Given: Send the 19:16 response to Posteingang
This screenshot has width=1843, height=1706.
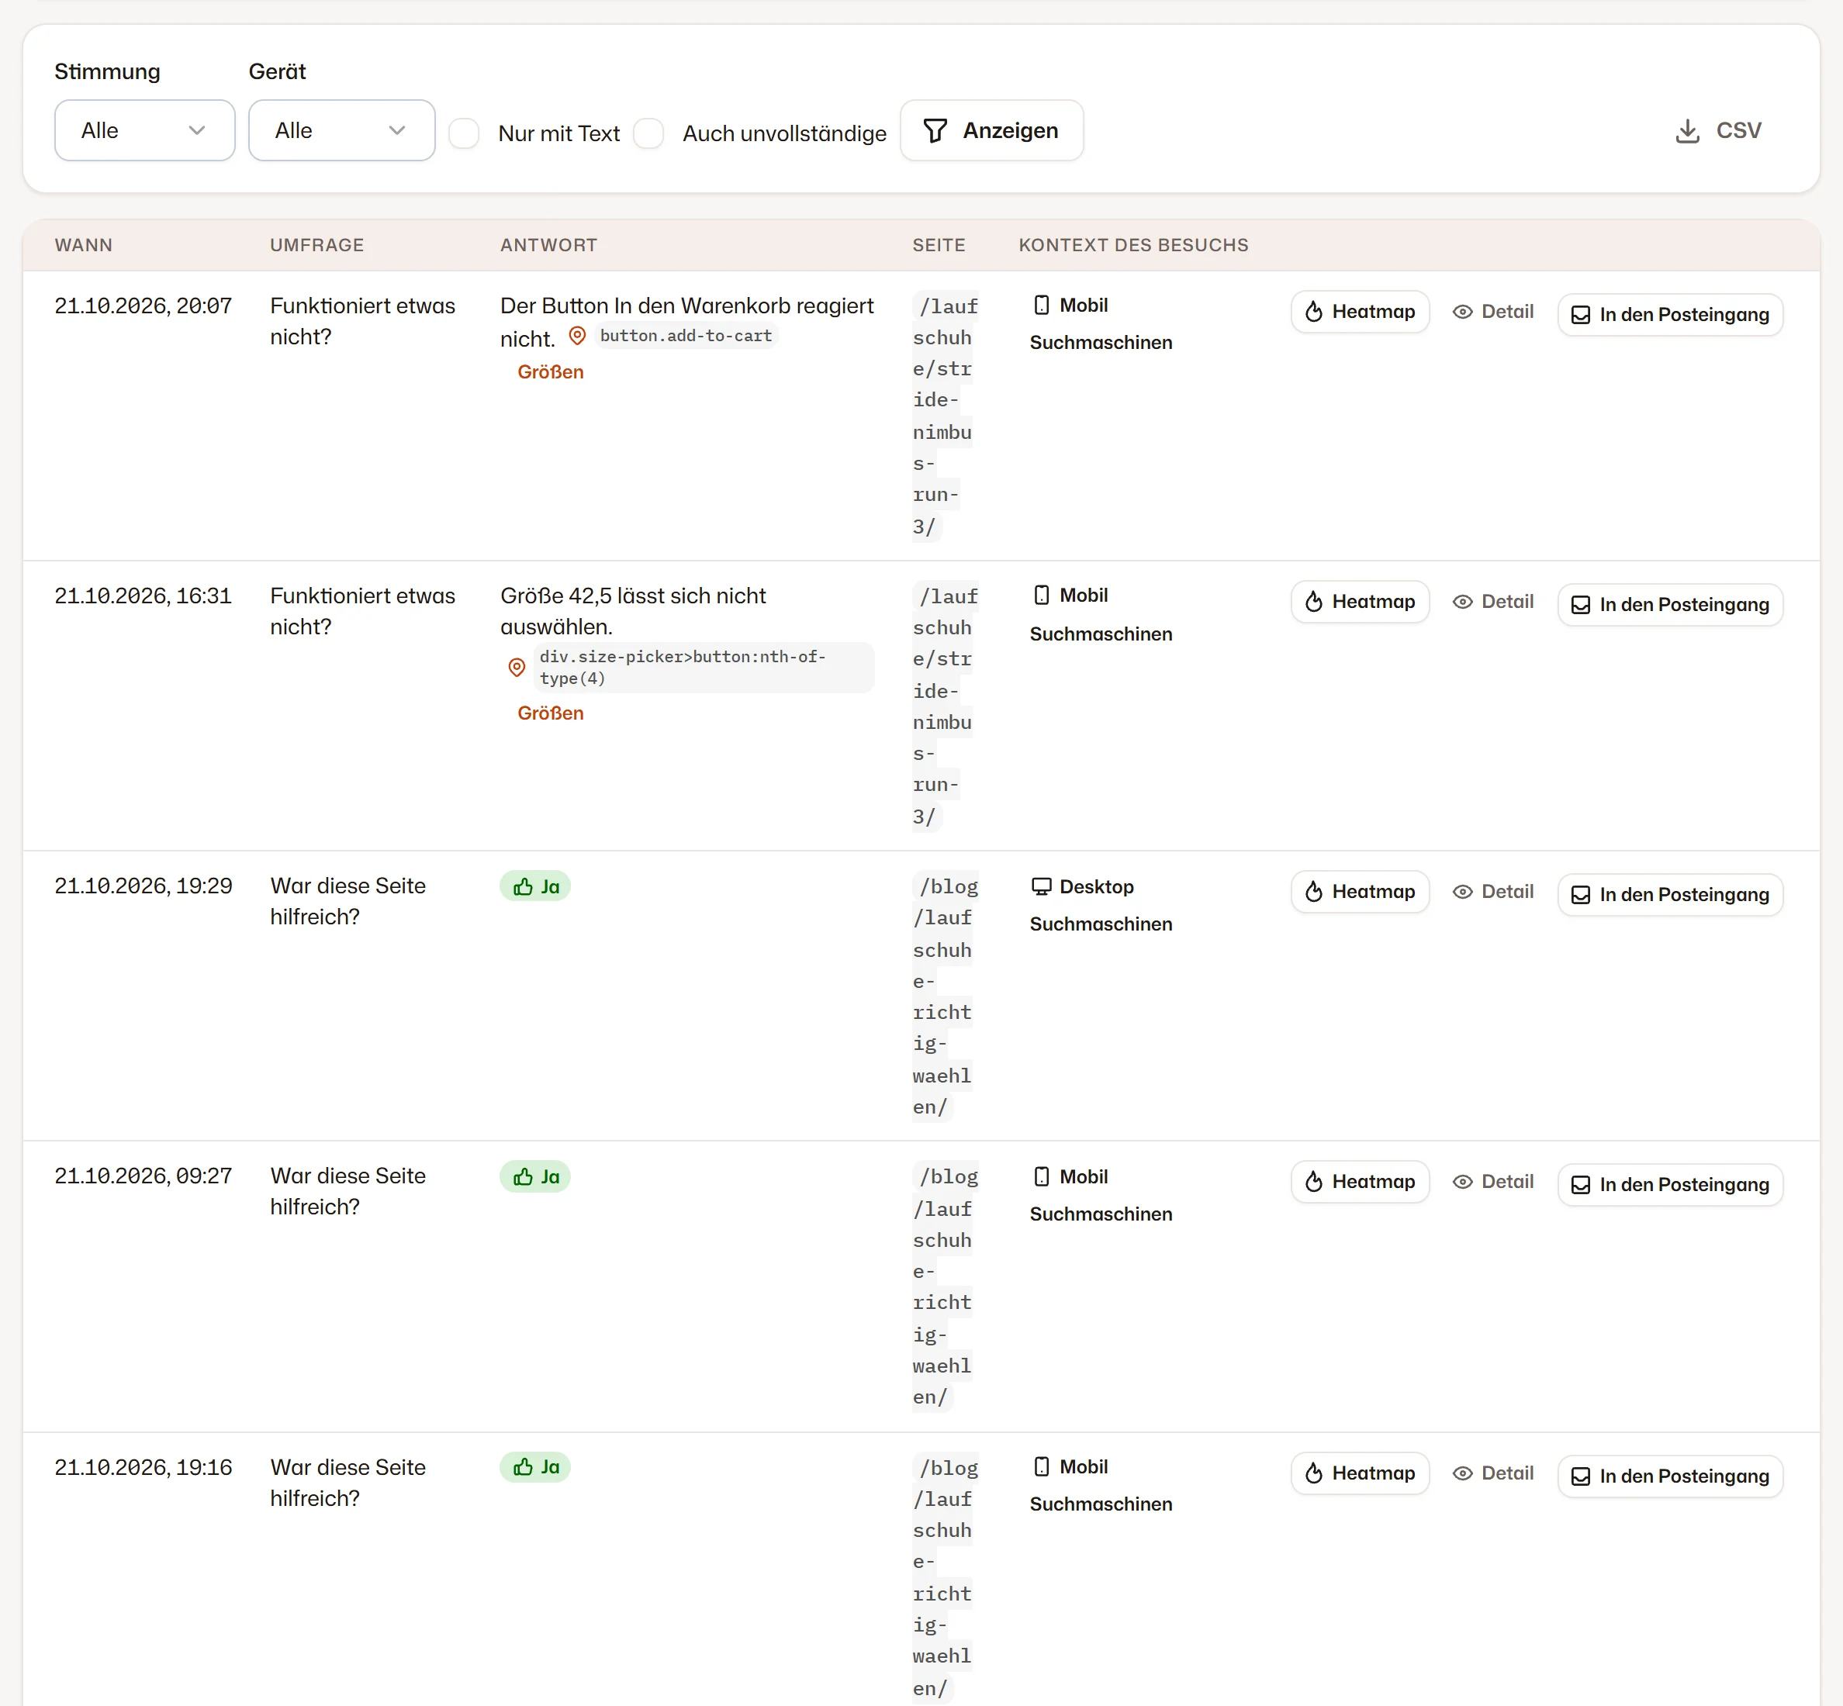Looking at the screenshot, I should [1670, 1476].
